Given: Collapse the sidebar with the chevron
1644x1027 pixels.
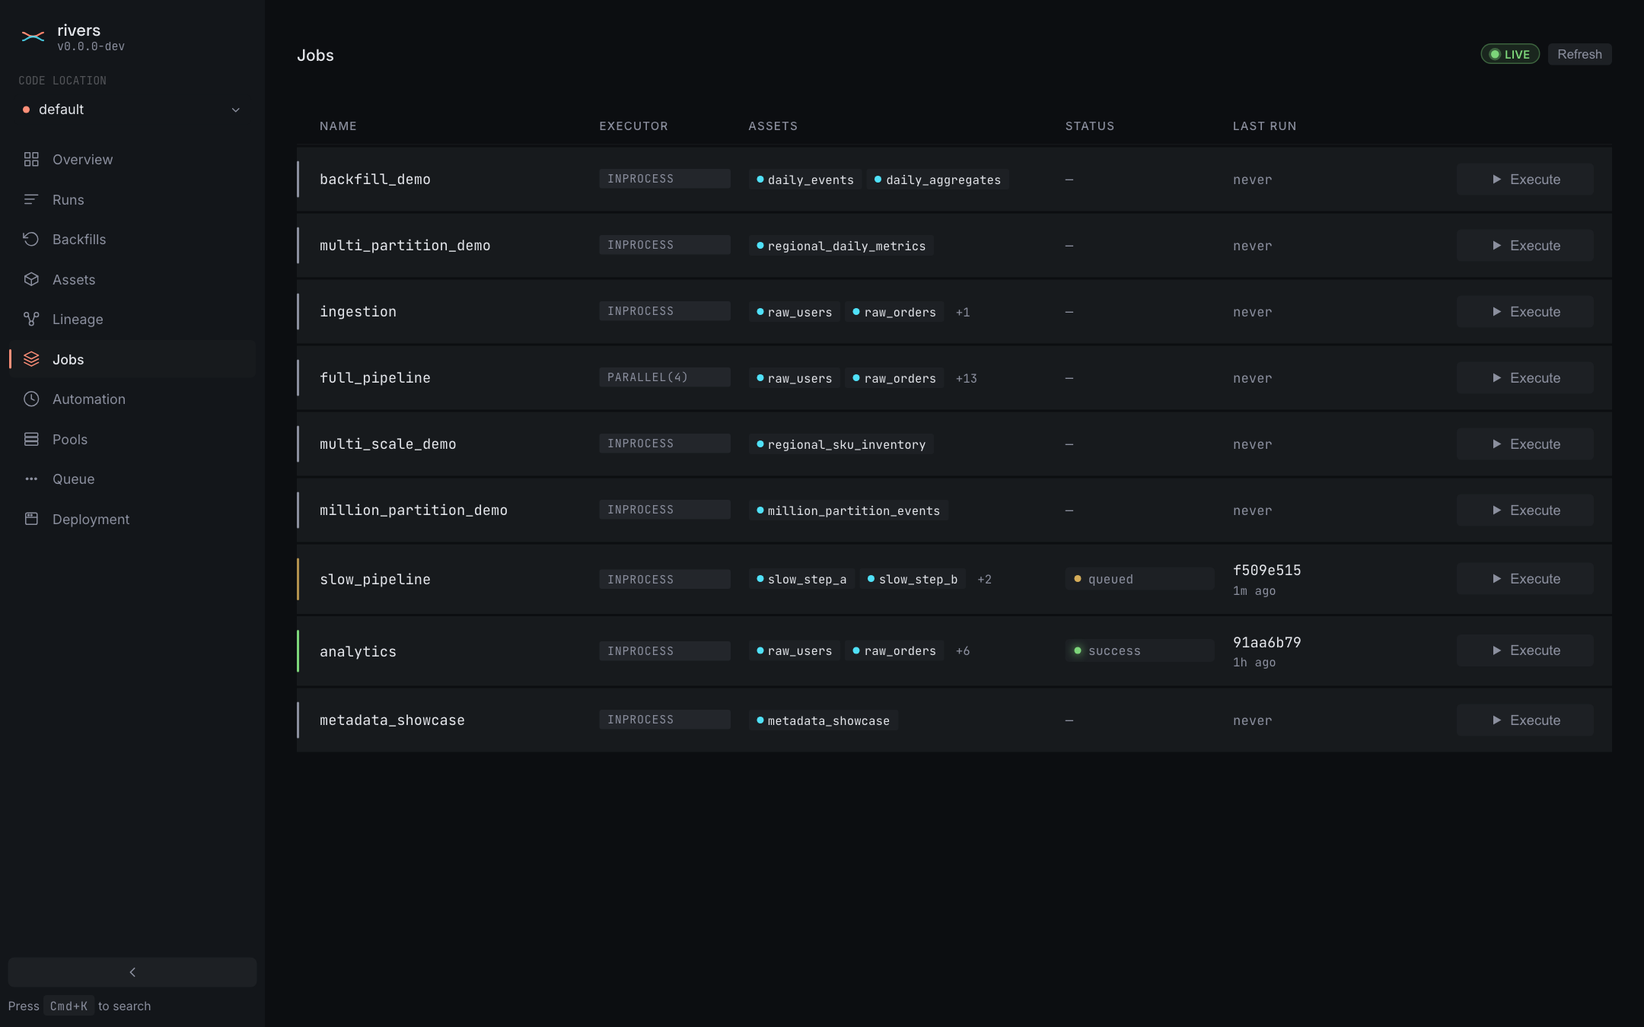Looking at the screenshot, I should coord(132,972).
